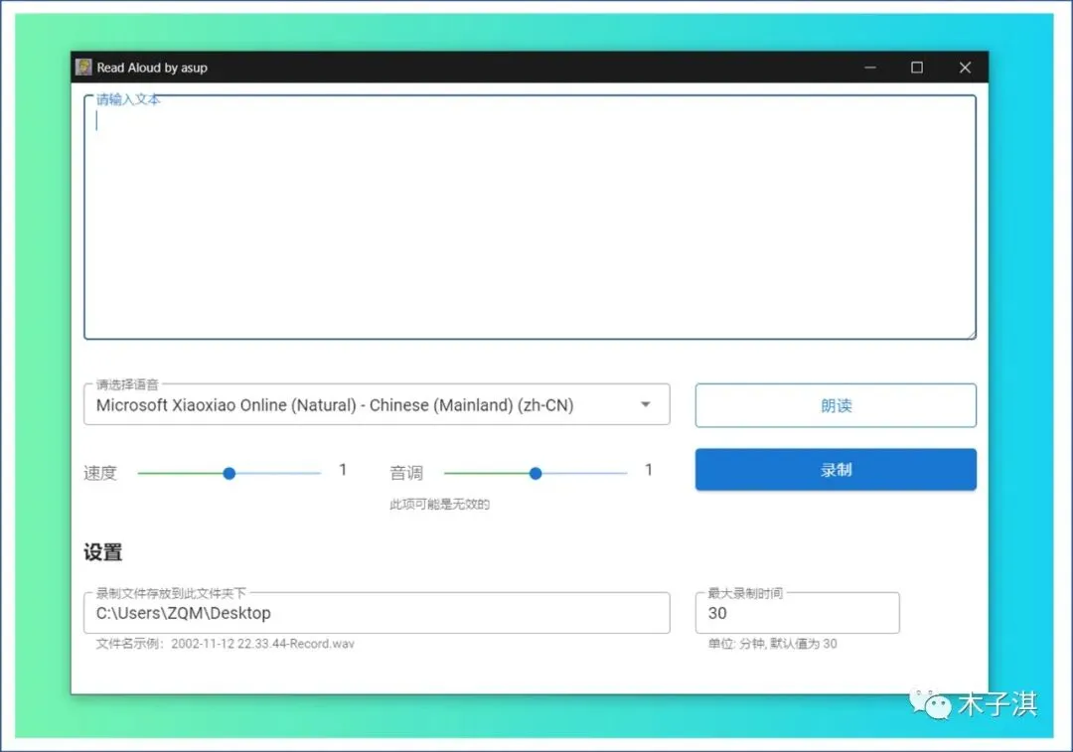Click the dropdown arrow of the voice selector
This screenshot has width=1073, height=752.
click(646, 404)
